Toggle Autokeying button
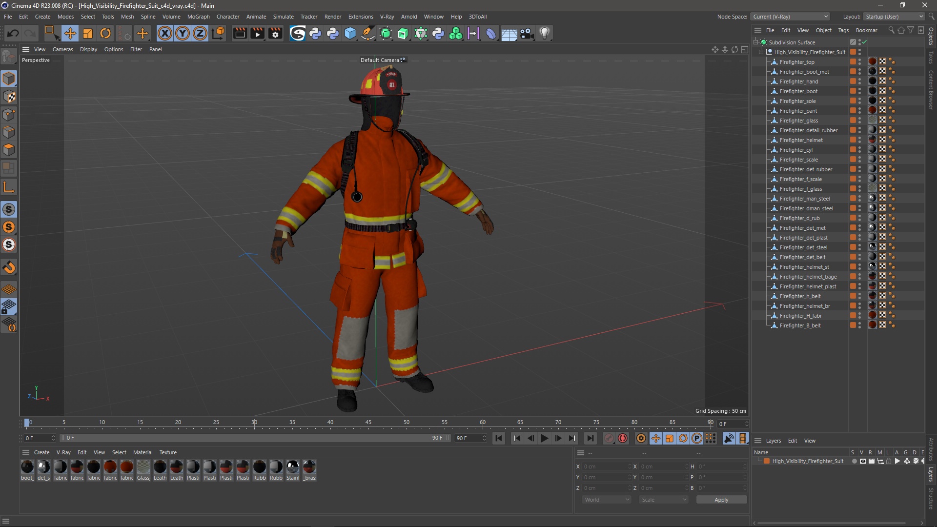 (x=623, y=438)
